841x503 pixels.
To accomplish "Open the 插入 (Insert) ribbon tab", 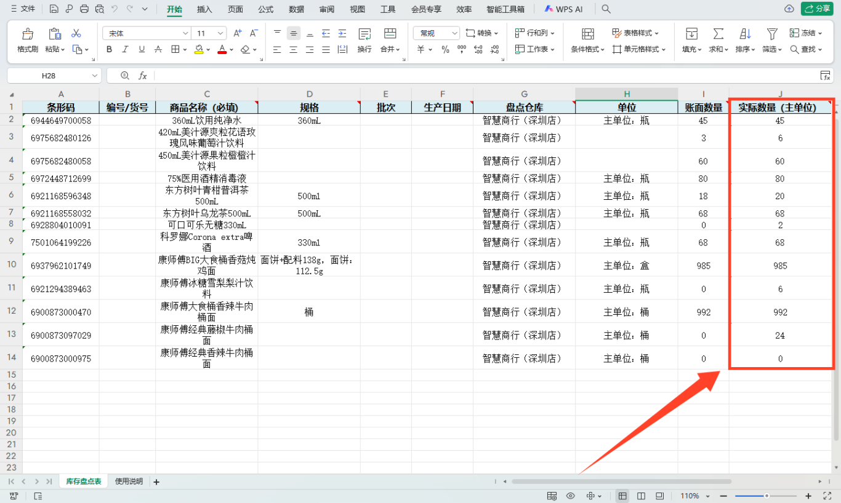I will [x=204, y=9].
